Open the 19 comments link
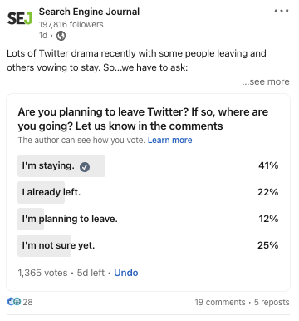This screenshot has width=299, height=321. pyautogui.click(x=220, y=302)
